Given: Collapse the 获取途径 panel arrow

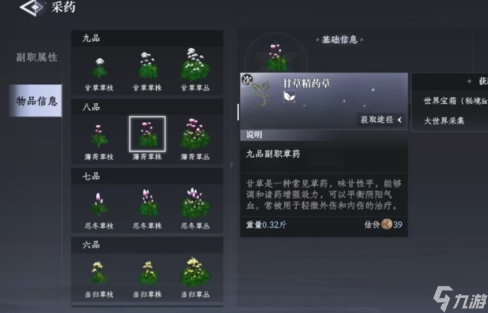Looking at the screenshot, I should [400, 120].
